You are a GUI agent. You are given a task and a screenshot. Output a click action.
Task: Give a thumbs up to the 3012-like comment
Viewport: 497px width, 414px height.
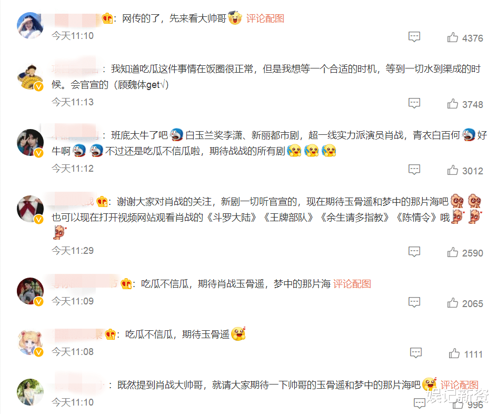click(452, 170)
